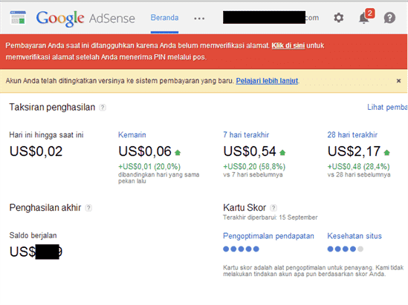This screenshot has height=305, width=408.
Task: Open the 28 hari terakhir report
Action: click(352, 135)
